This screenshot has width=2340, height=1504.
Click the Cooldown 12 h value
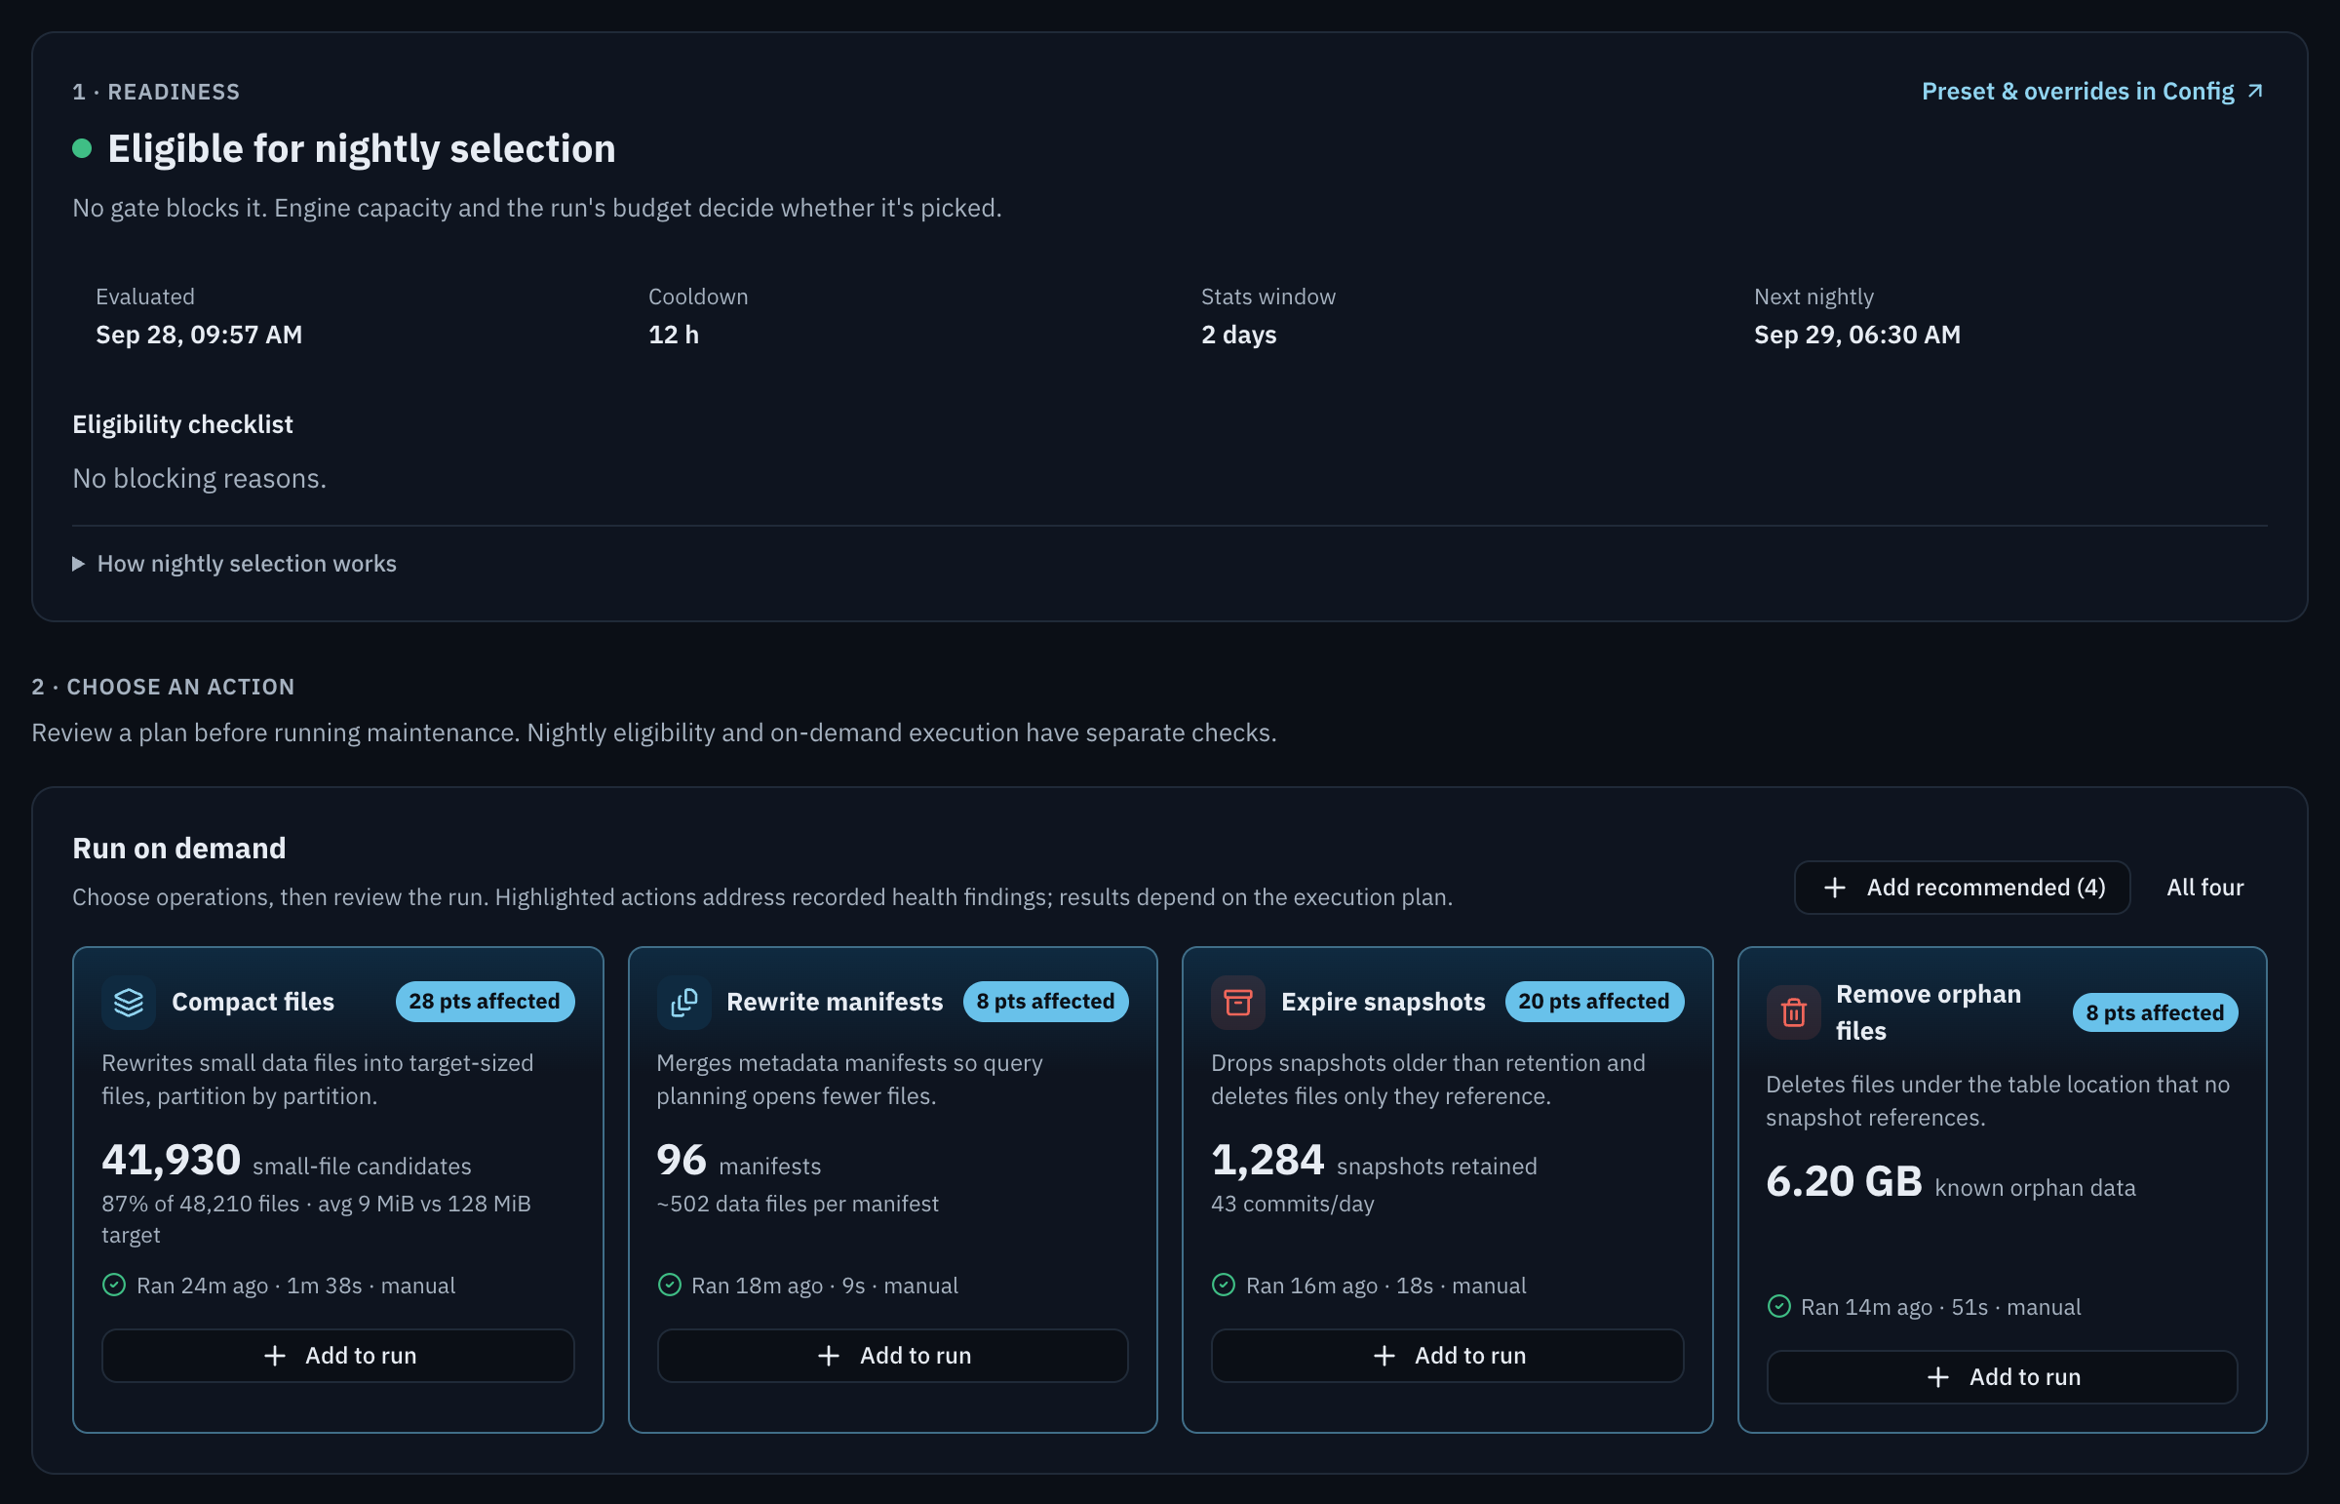tap(674, 335)
